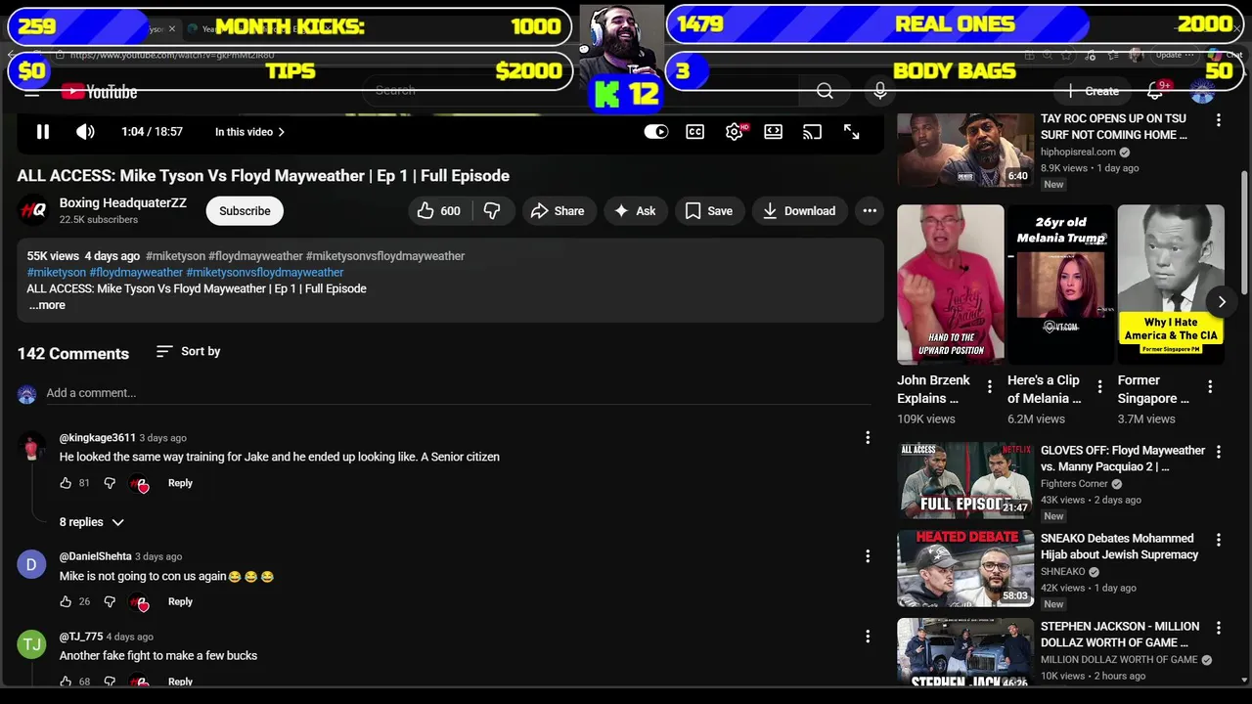Open options for TAY ROC video

click(x=1219, y=120)
